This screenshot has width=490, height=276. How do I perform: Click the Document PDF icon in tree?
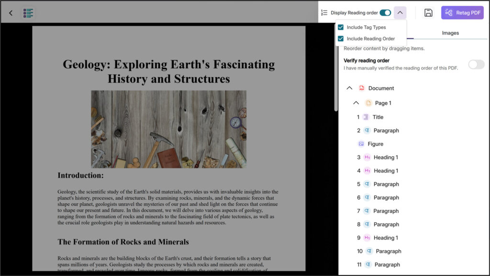362,88
